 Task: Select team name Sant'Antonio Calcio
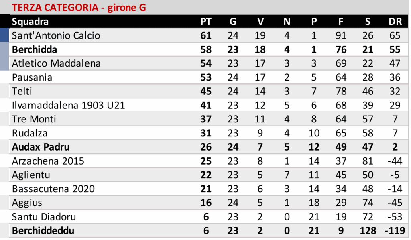coord(56,35)
